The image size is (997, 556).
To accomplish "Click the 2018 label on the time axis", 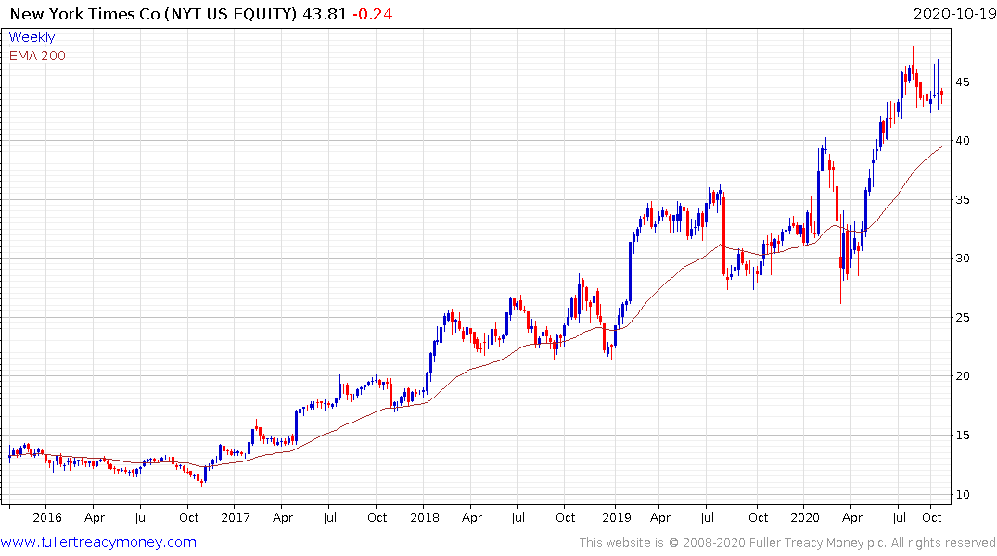I will (x=424, y=517).
